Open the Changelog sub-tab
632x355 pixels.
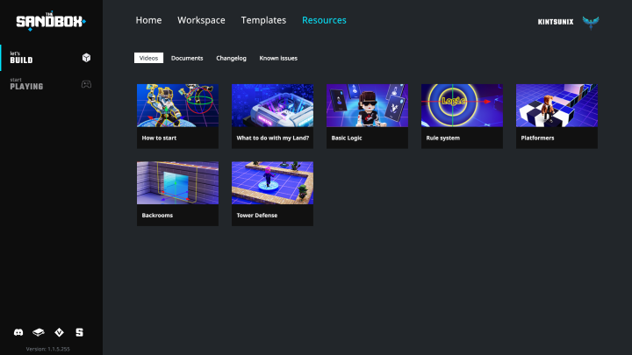pyautogui.click(x=231, y=58)
